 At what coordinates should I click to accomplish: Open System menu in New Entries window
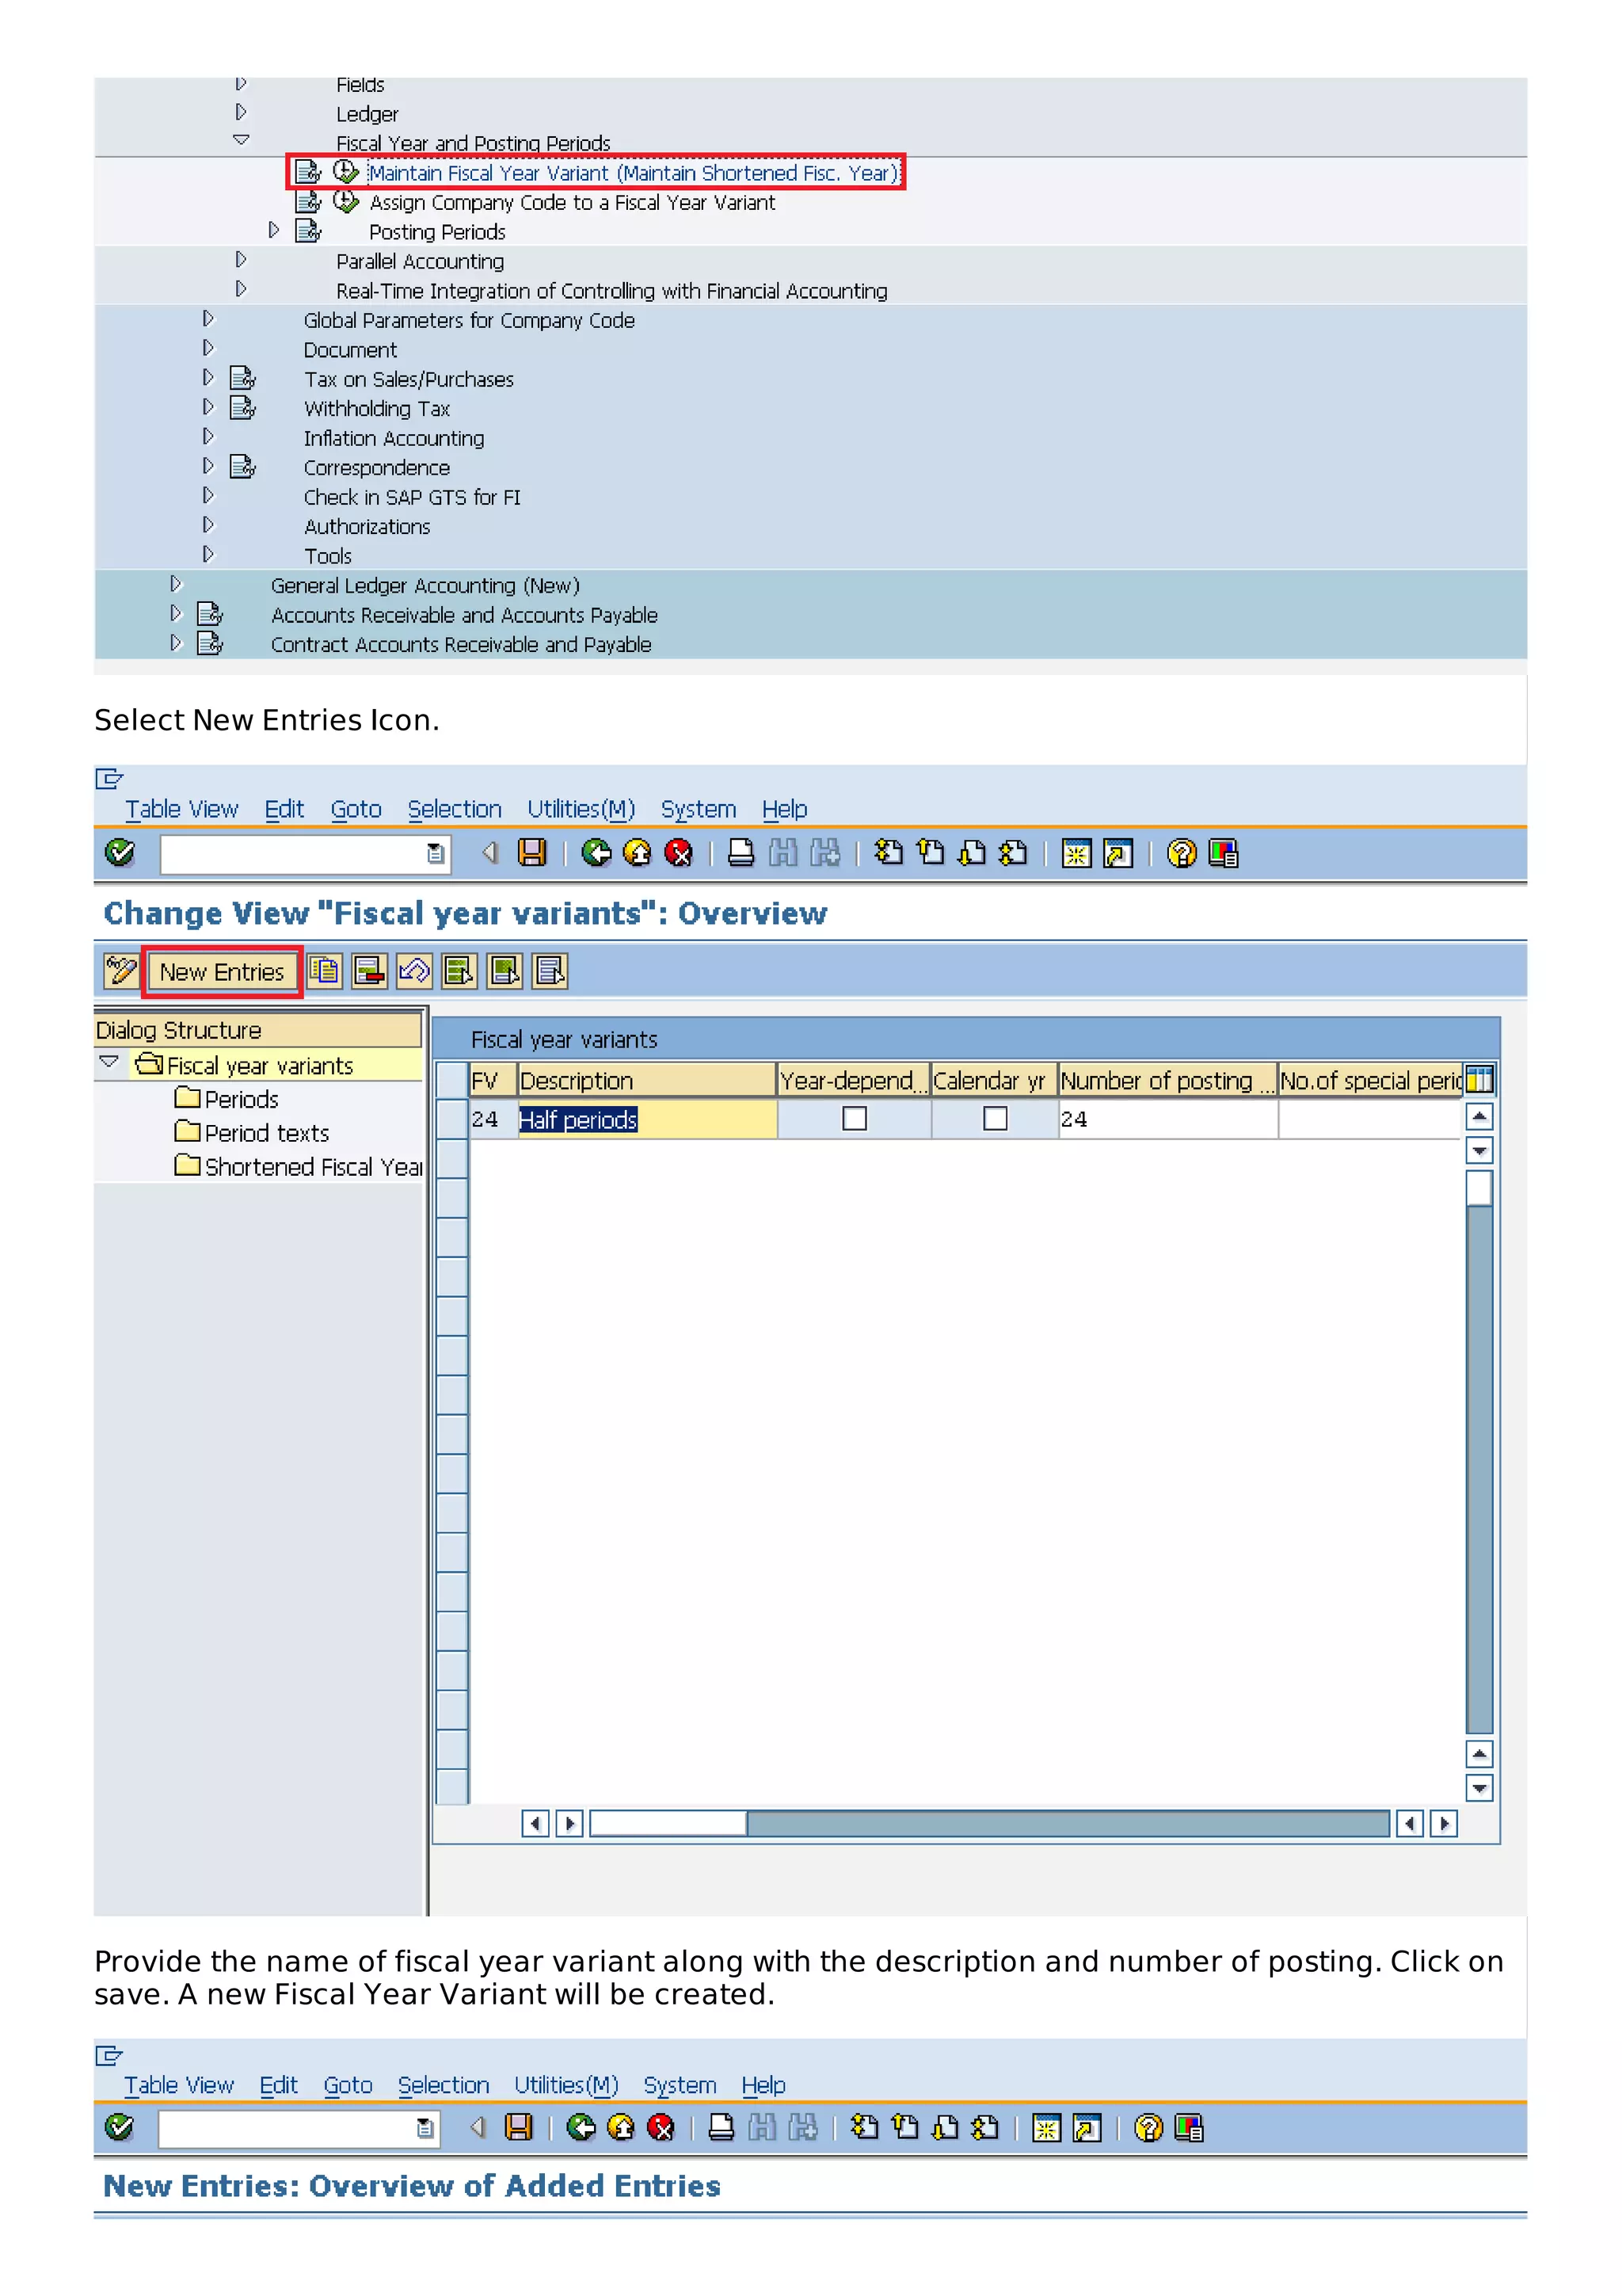click(x=680, y=2085)
